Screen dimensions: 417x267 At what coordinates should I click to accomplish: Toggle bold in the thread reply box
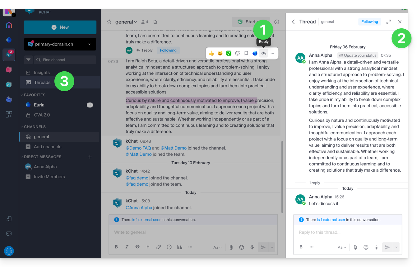pyautogui.click(x=301, y=247)
